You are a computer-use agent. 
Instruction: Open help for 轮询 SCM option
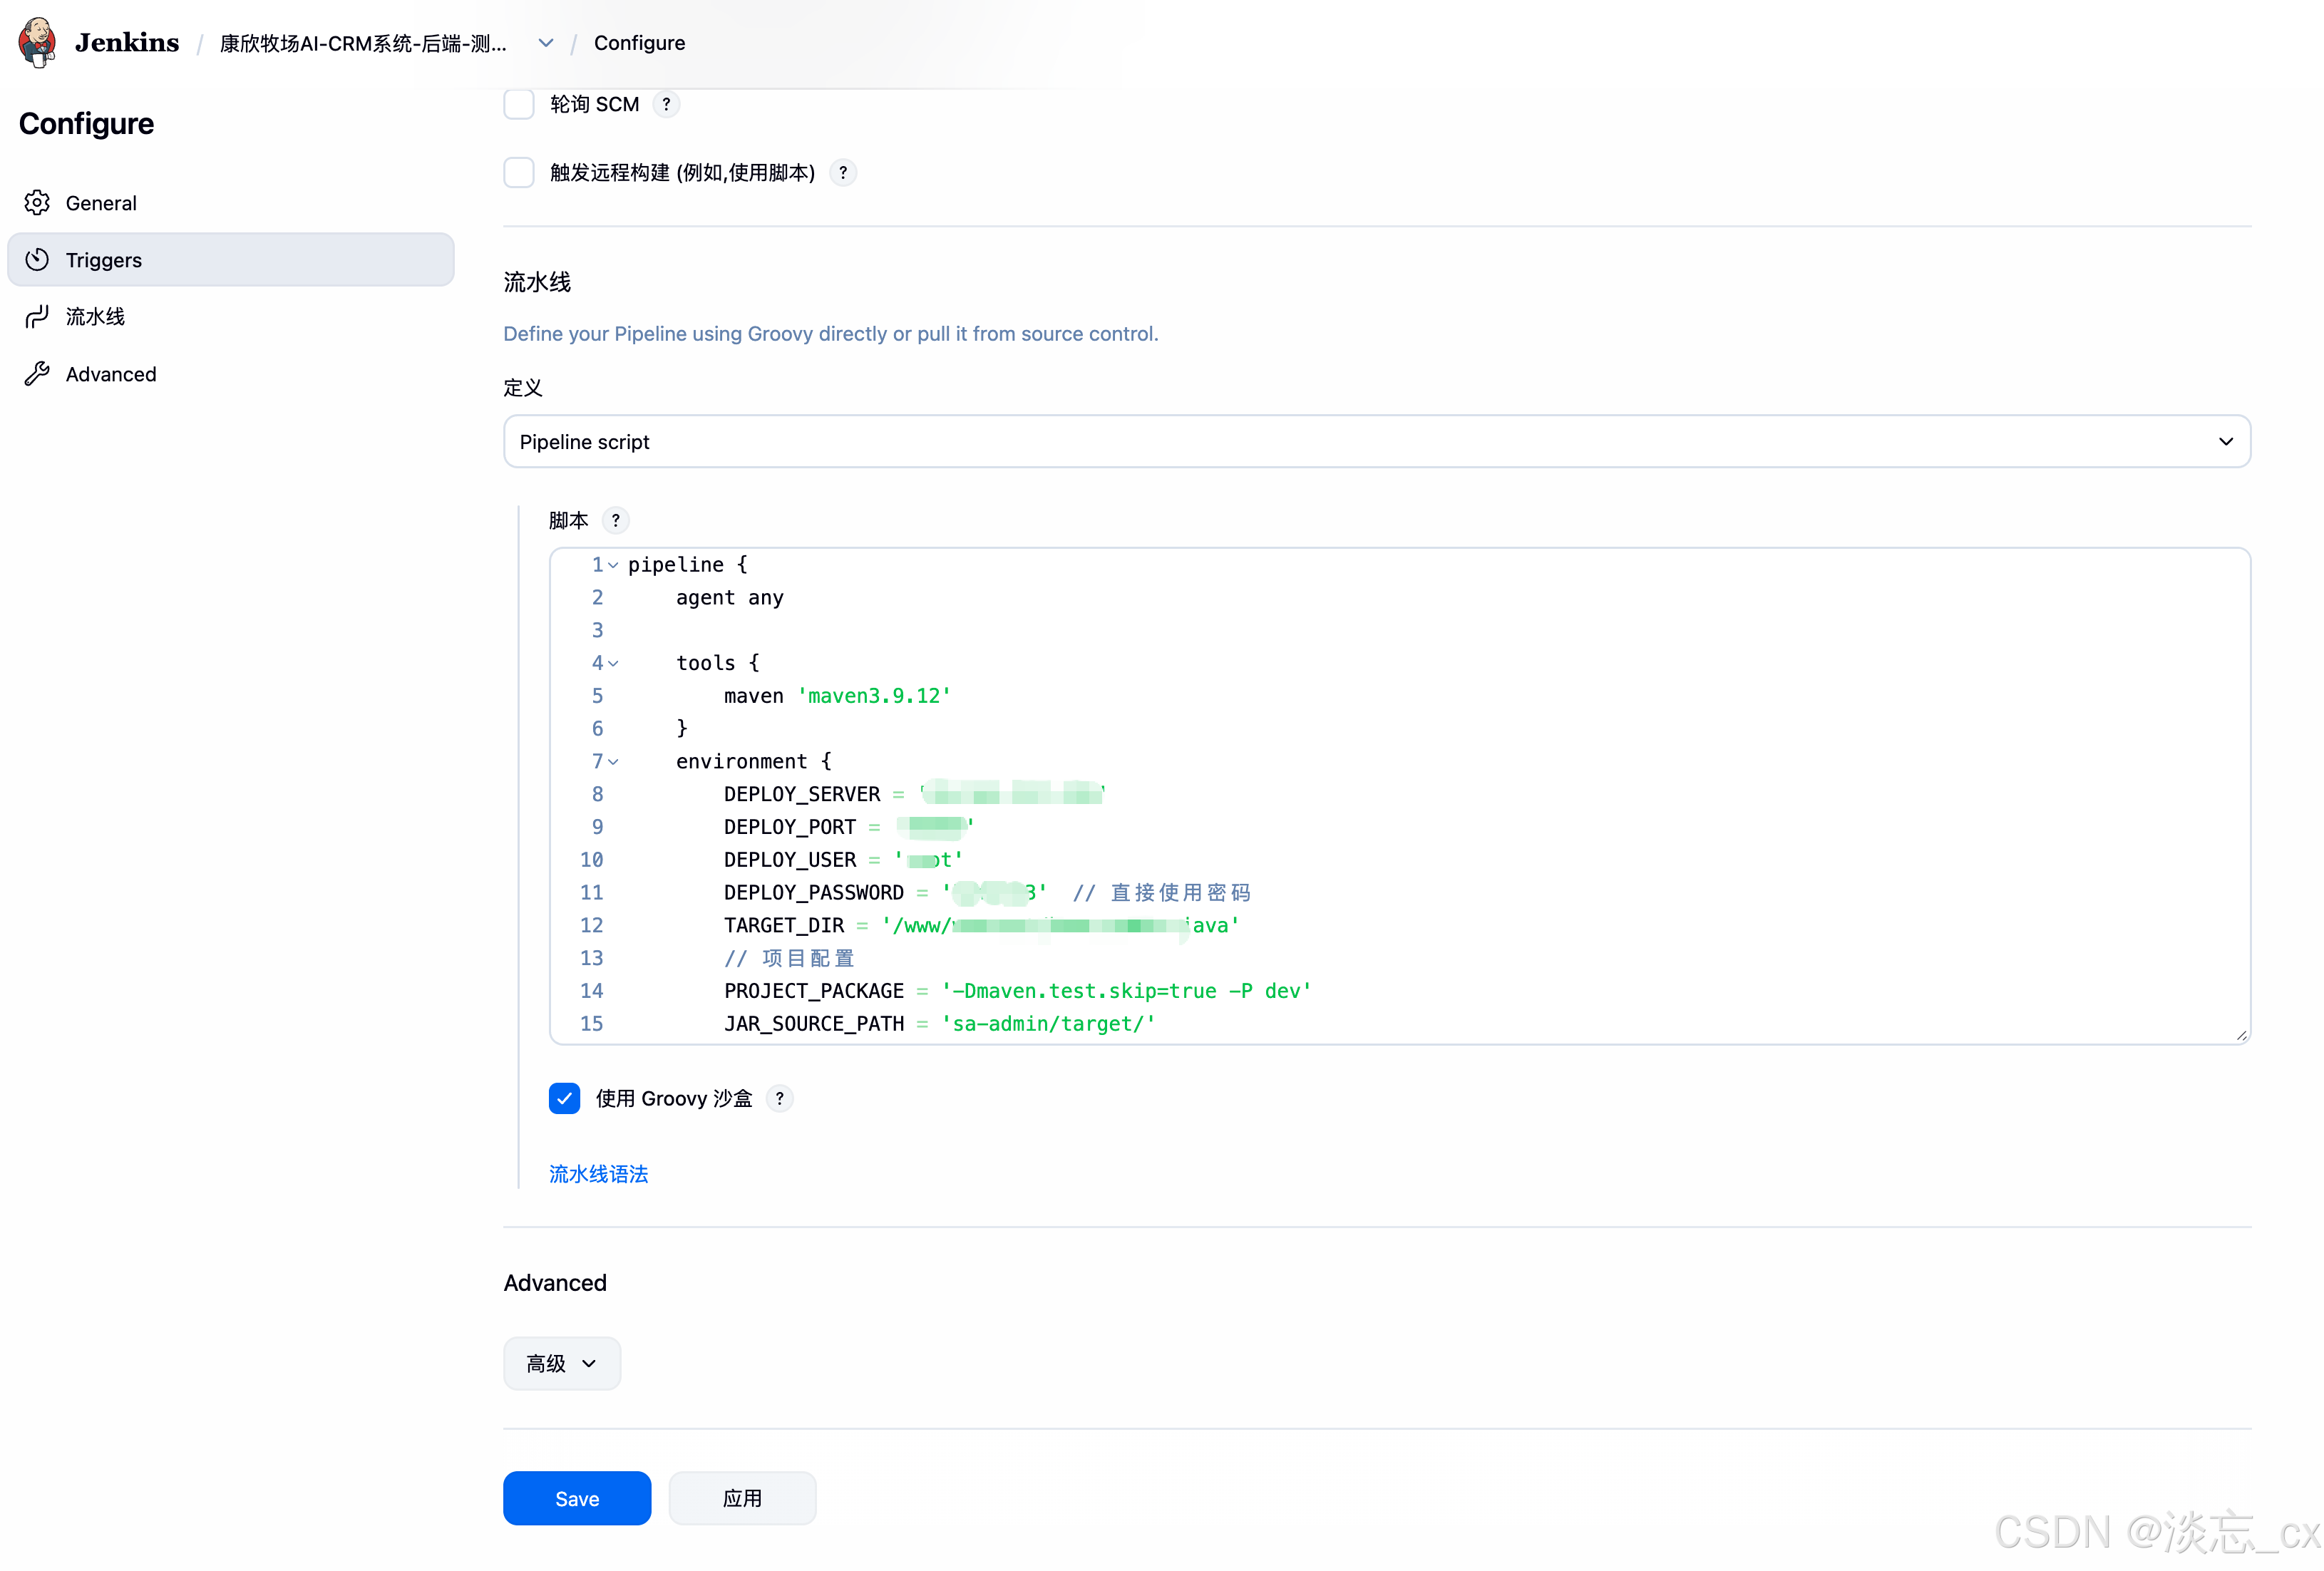666,104
